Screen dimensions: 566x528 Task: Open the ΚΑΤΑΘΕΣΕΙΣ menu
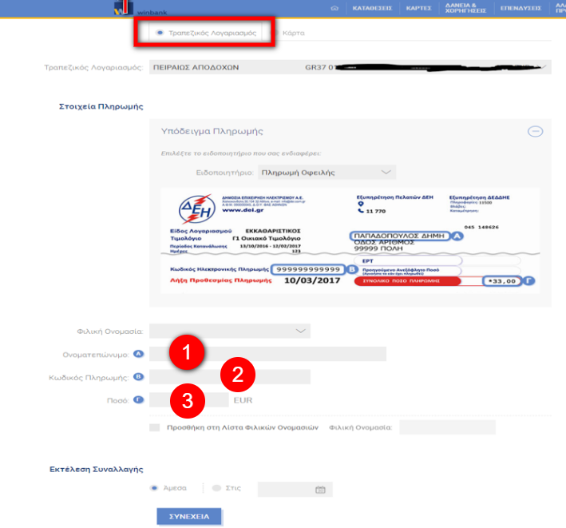point(370,9)
